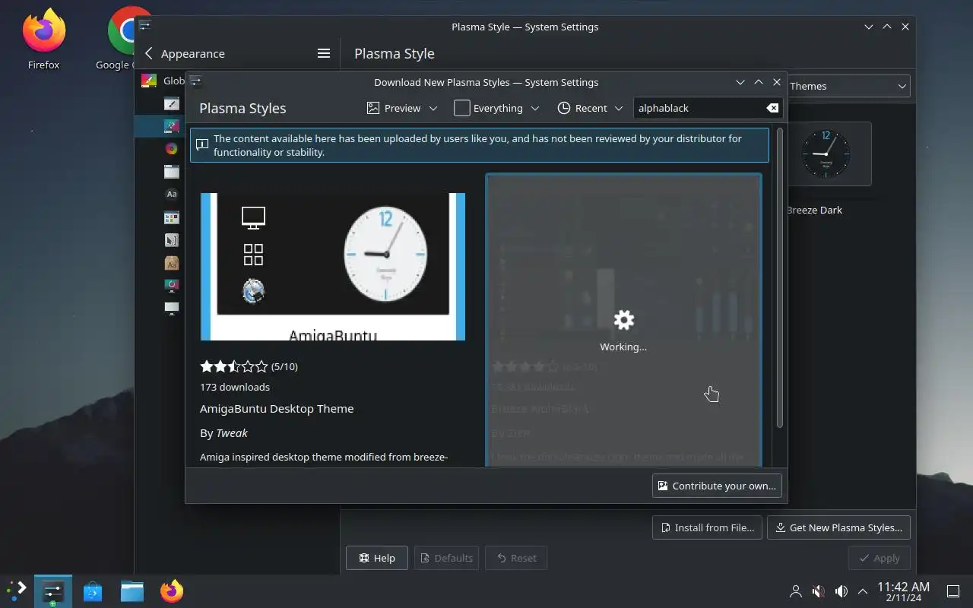Open the window menu icon of the download dialog

pos(195,81)
